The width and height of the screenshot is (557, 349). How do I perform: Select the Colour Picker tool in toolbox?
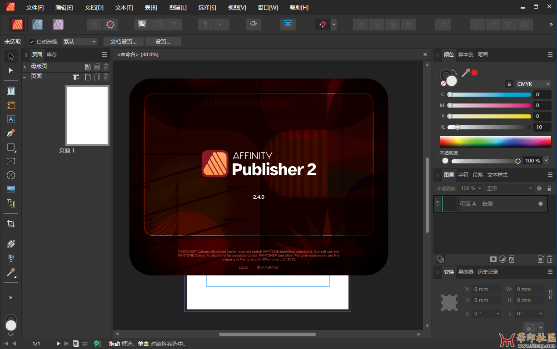pos(11,273)
